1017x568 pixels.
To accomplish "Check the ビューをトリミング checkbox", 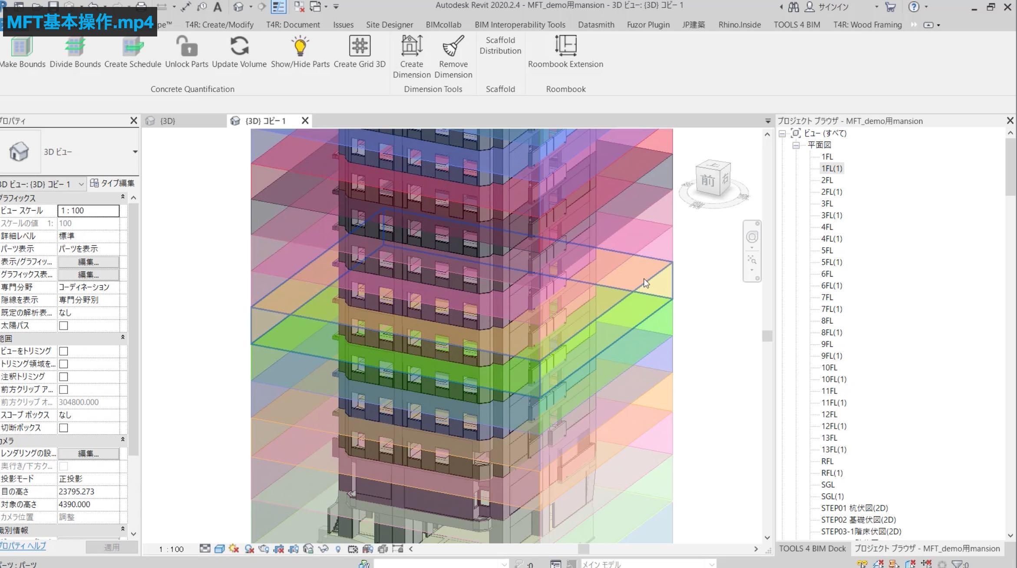I will click(63, 351).
